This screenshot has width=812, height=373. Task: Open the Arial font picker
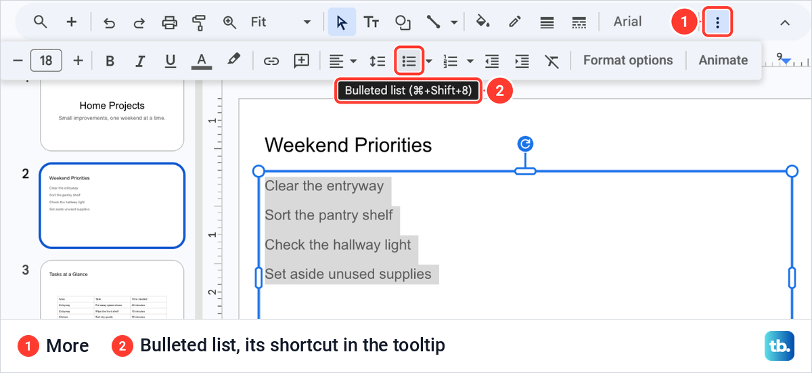(x=627, y=22)
